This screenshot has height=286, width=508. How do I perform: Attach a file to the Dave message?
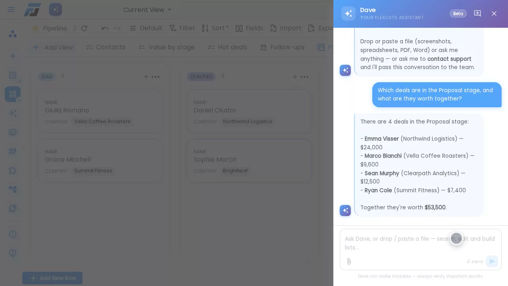click(349, 261)
